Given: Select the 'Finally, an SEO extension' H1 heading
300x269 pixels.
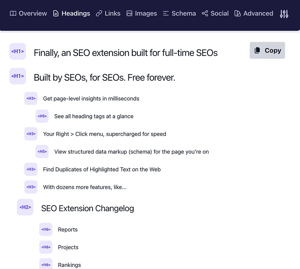Looking at the screenshot, I should (x=125, y=53).
